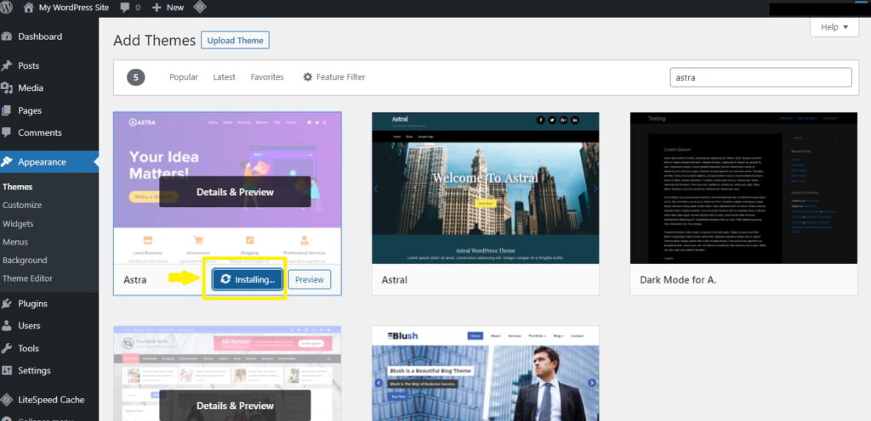871x421 pixels.
Task: Click the Astra theme name text
Action: coord(135,280)
